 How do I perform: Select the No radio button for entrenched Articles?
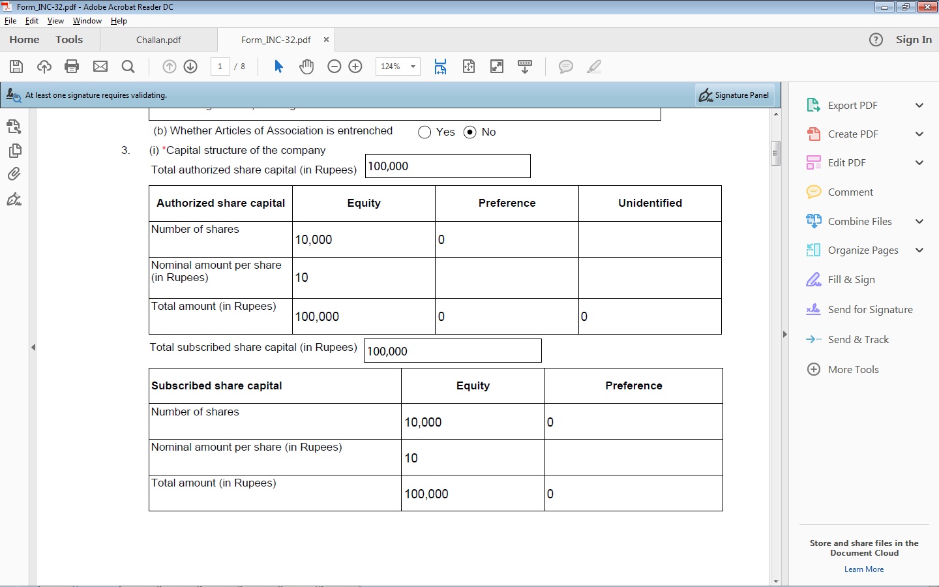[470, 132]
